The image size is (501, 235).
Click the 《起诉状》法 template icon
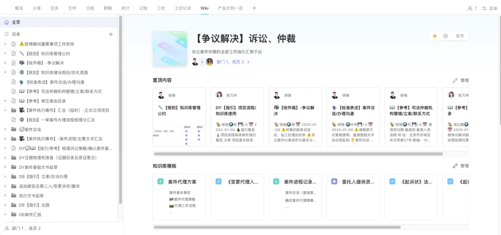tap(392, 182)
